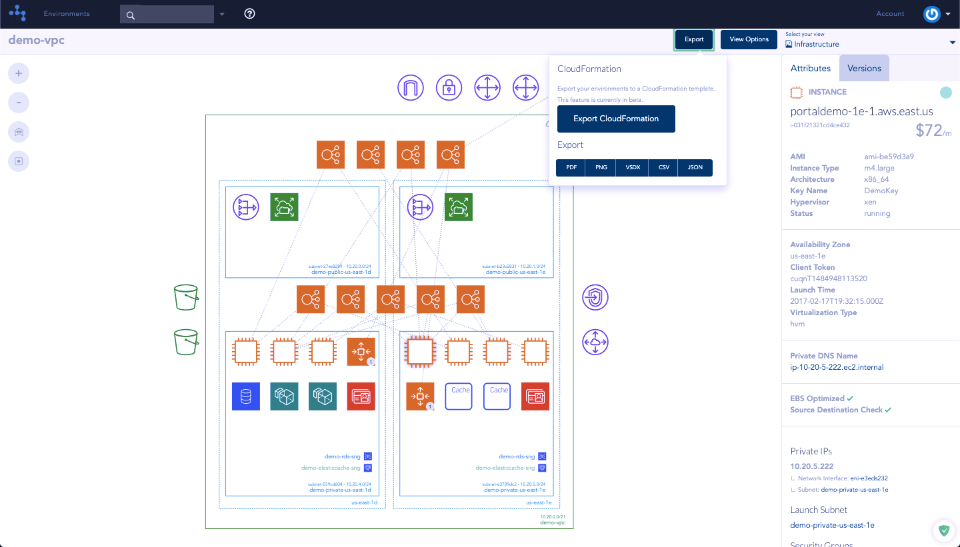Click the 10.20.5.222 private IP text

point(812,466)
